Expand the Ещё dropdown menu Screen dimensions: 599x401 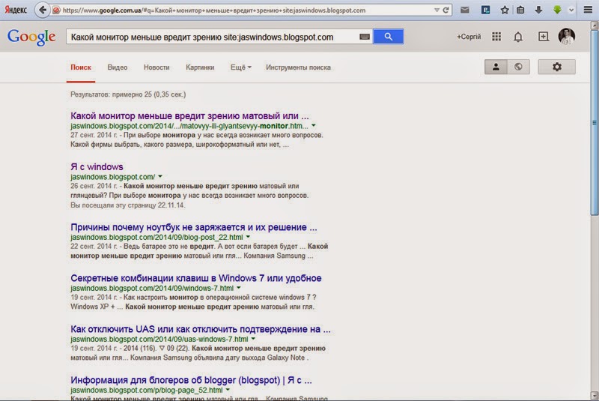[240, 67]
